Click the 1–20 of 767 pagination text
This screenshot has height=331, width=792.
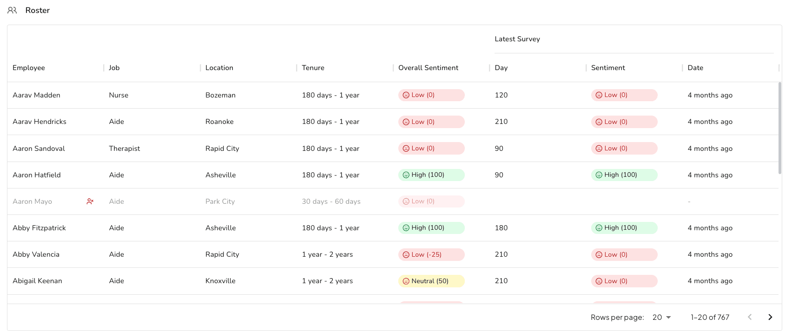(x=710, y=317)
